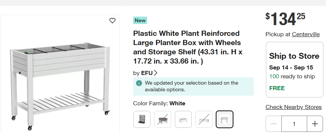Viewport: 326px width, 133px height.
Task: Click the quantity input field
Action: [x=294, y=124]
